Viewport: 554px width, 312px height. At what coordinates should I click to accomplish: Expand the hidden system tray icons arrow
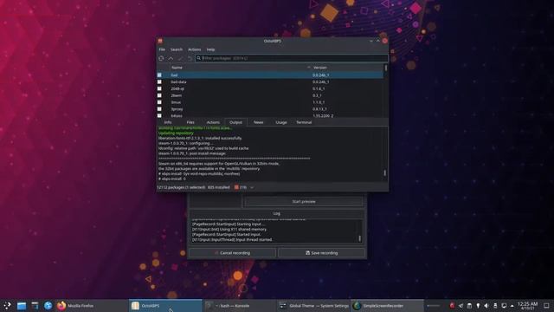click(x=512, y=306)
